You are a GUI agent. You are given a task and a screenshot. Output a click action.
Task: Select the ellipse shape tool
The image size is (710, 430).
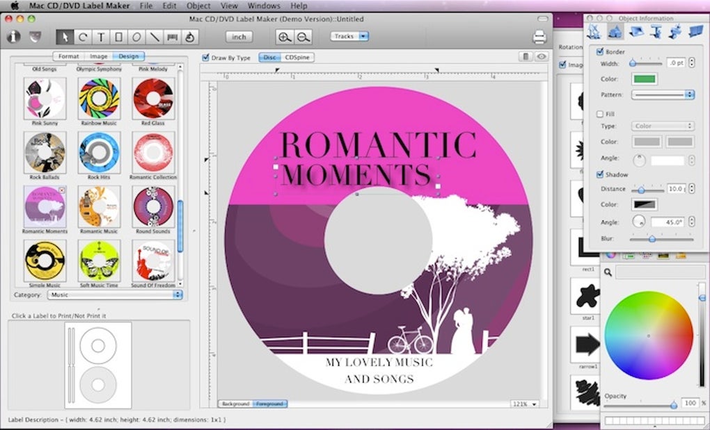pos(136,37)
